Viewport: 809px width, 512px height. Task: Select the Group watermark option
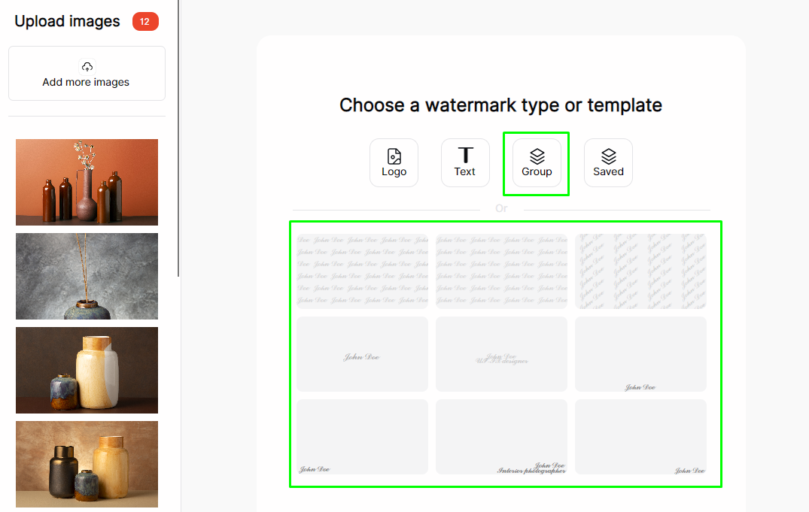tap(537, 163)
